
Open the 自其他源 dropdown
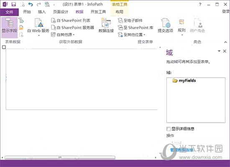(63, 35)
